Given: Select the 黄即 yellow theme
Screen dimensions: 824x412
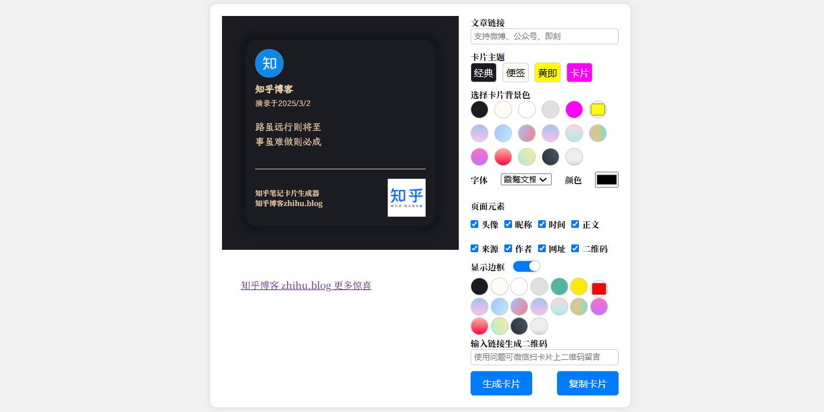Looking at the screenshot, I should tap(547, 73).
